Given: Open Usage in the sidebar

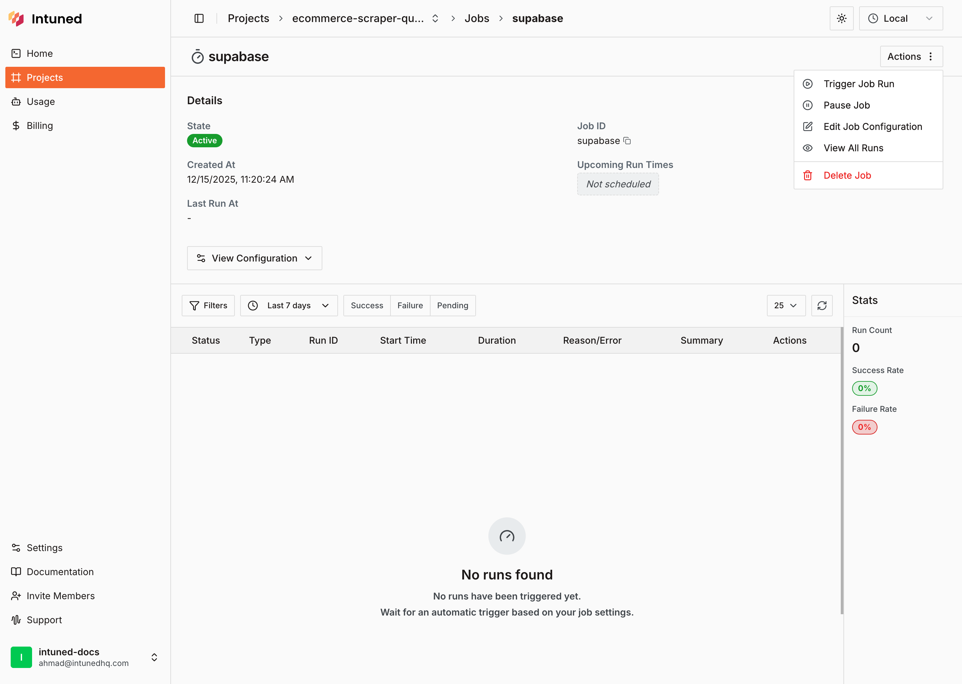Looking at the screenshot, I should pyautogui.click(x=85, y=102).
